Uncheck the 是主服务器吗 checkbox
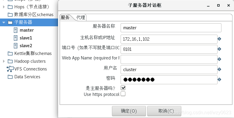 point(123,88)
